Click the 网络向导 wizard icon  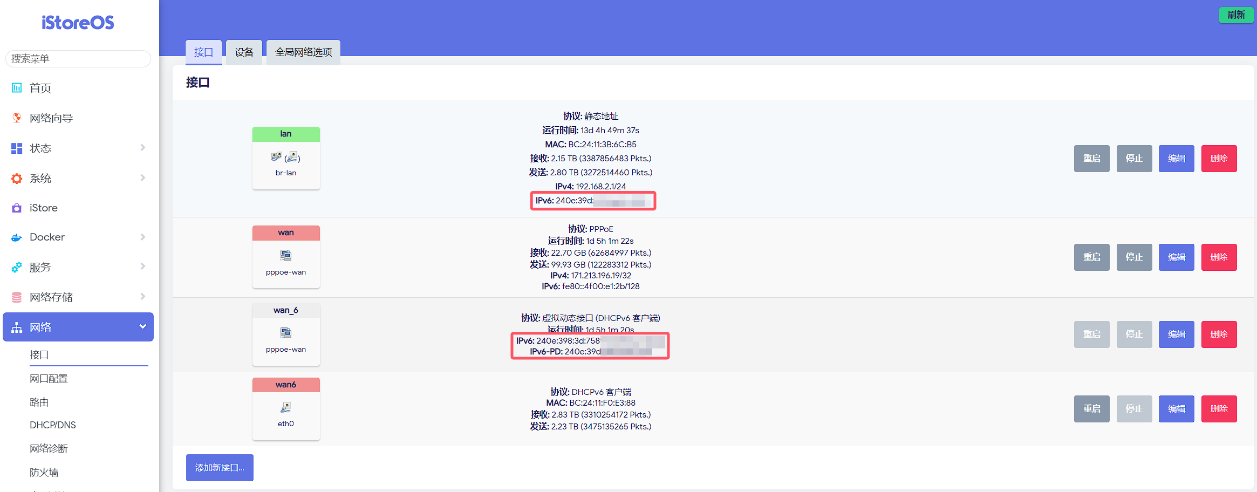pos(17,118)
